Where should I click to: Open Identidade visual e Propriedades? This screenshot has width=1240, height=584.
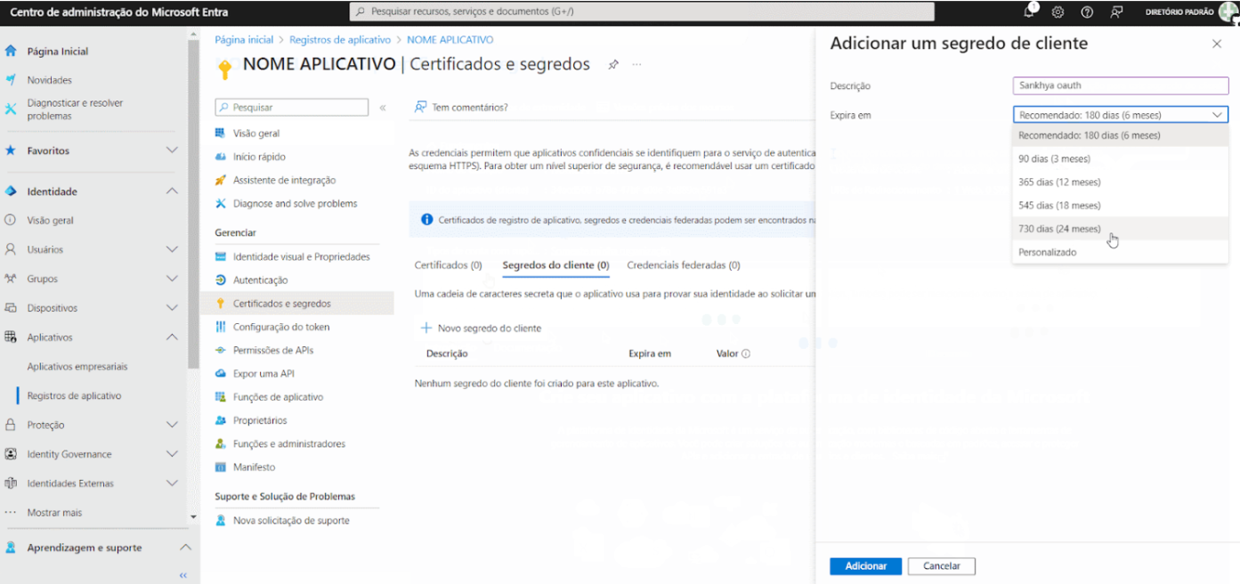(301, 257)
